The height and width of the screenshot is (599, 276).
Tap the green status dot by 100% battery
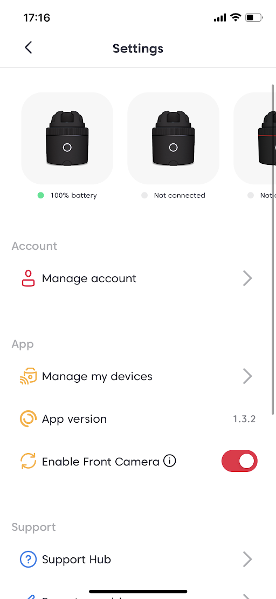click(41, 196)
